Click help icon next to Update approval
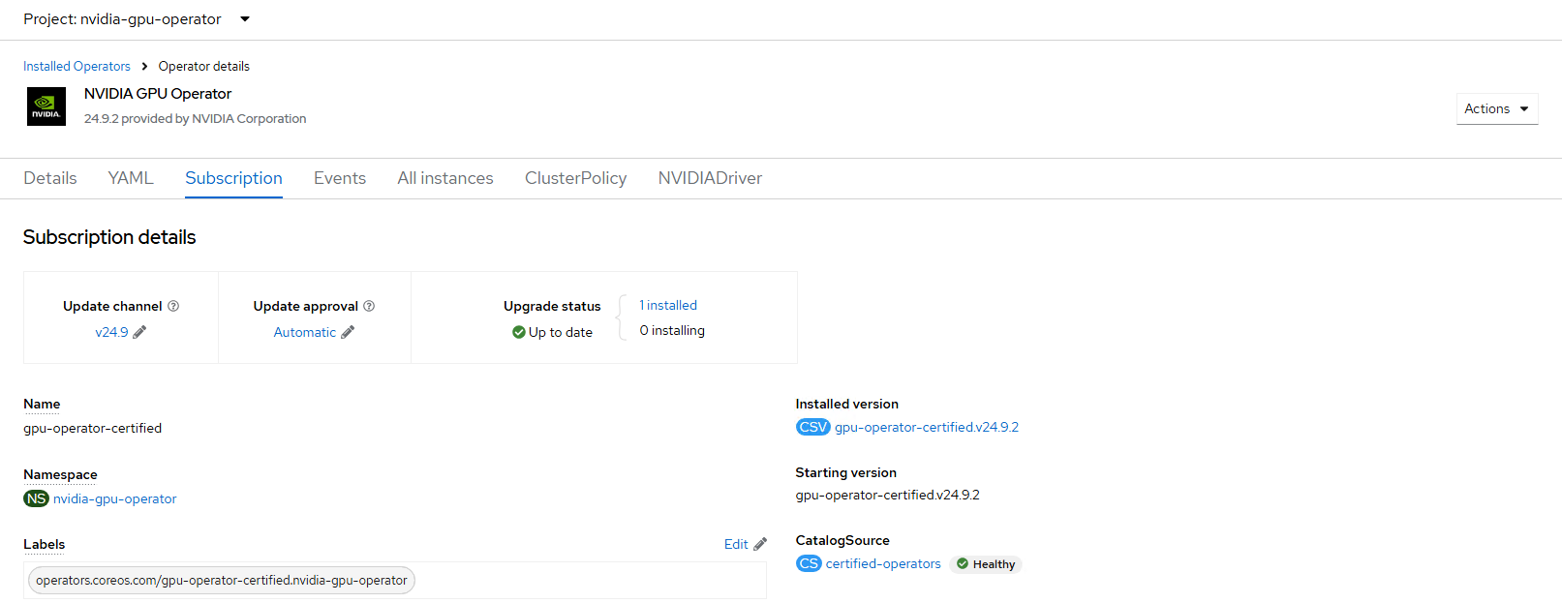The width and height of the screenshot is (1562, 603). coord(369,306)
